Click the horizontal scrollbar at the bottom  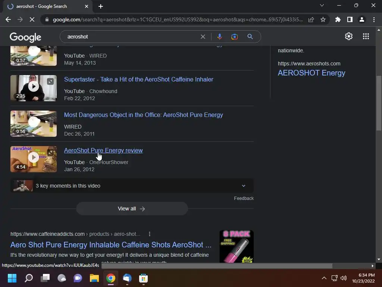tap(217, 266)
